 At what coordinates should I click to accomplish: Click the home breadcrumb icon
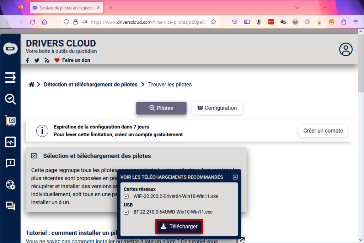pyautogui.click(x=31, y=84)
